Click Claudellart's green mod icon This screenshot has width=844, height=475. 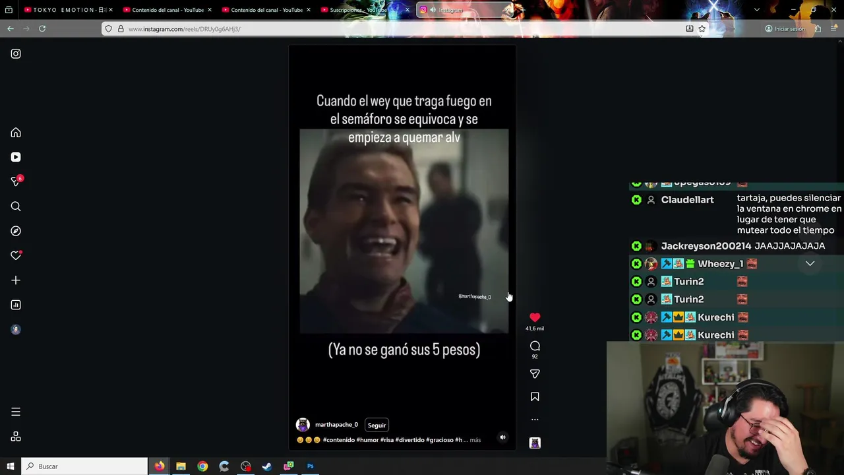(636, 200)
